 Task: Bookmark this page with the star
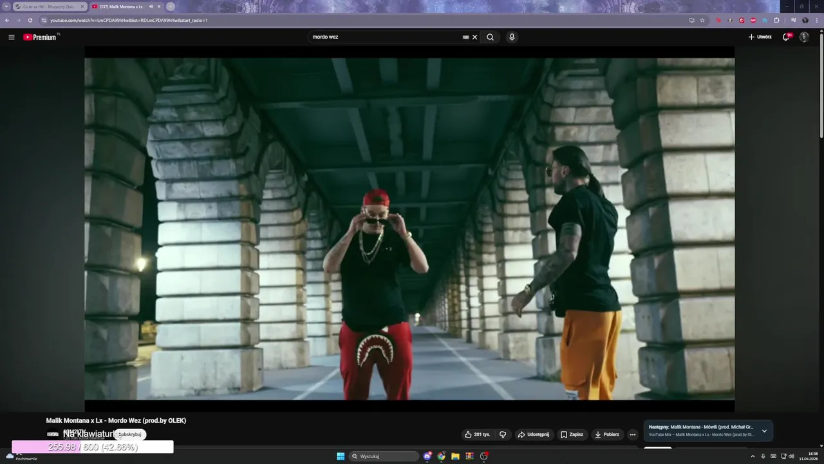pyautogui.click(x=702, y=20)
